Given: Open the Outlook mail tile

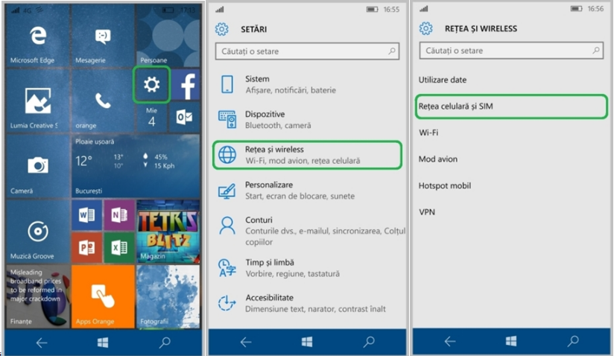Looking at the screenshot, I should pos(185,117).
